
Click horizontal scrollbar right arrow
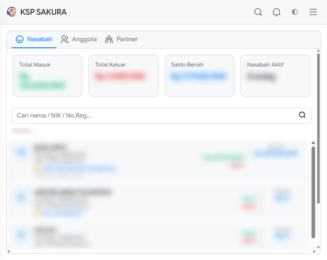point(314,251)
